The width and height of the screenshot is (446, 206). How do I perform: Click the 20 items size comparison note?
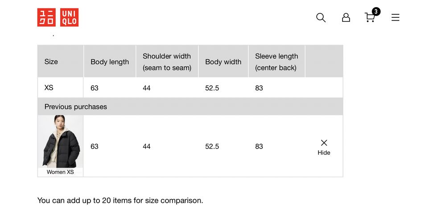[120, 200]
